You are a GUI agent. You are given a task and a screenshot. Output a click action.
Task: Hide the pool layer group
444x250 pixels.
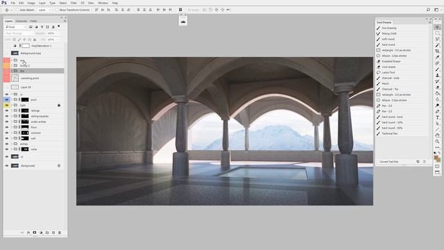click(x=7, y=100)
